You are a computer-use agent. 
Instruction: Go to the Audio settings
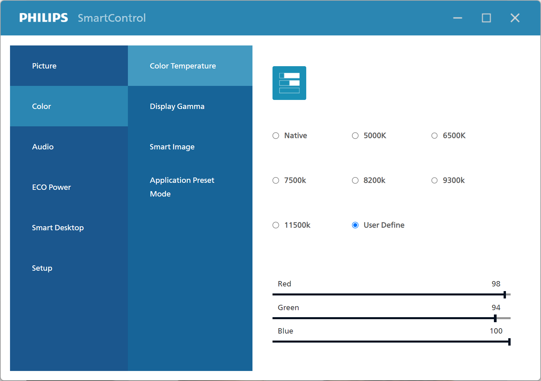(43, 147)
